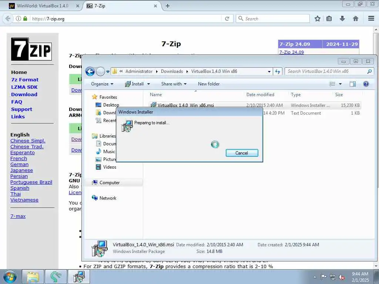Screen dimensions: 379x284
Task: Open the Videos library
Action: (x=110, y=167)
